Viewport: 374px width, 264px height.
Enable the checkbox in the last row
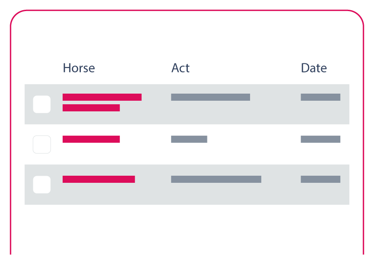tap(42, 185)
